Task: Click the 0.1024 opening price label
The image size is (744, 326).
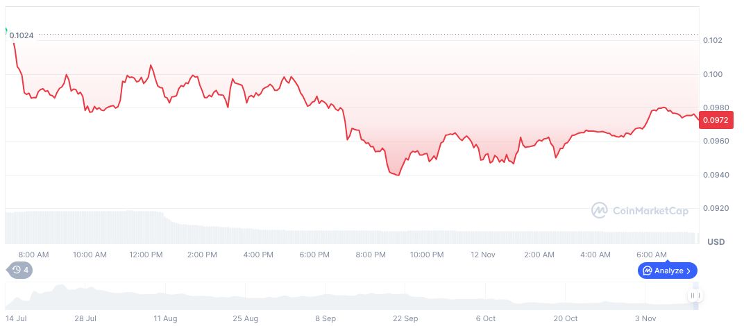Action: [x=22, y=35]
